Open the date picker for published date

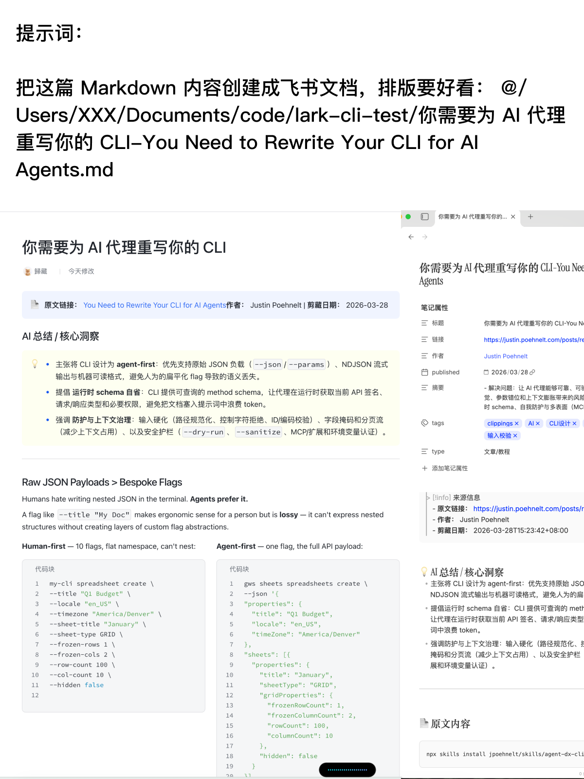(486, 372)
